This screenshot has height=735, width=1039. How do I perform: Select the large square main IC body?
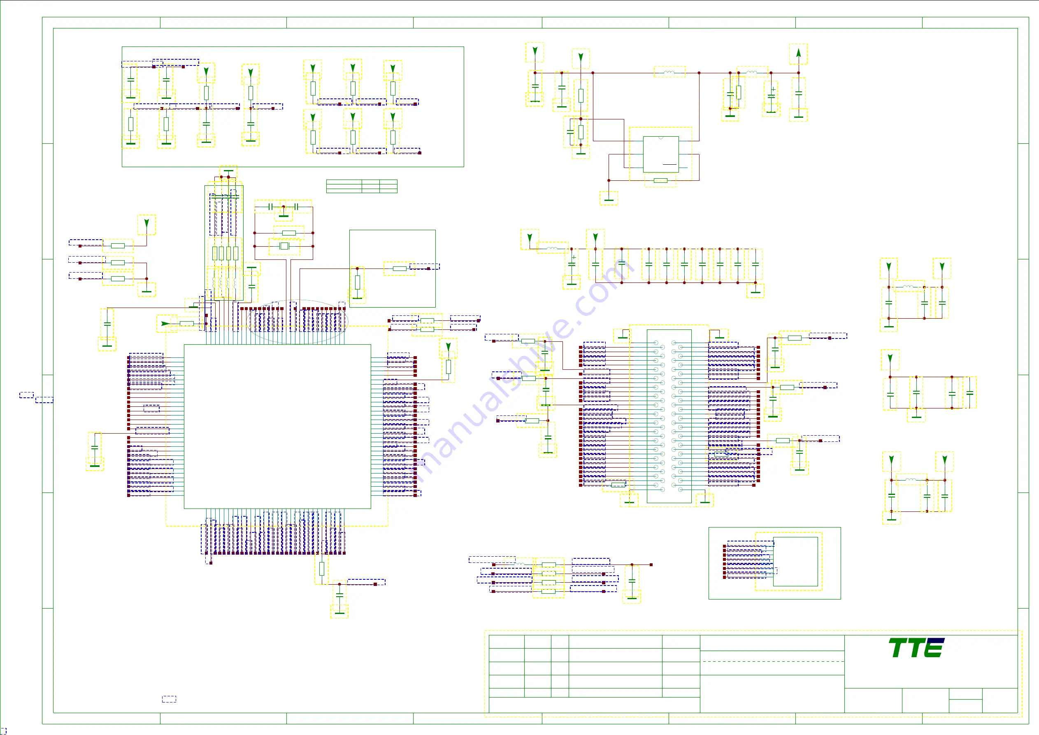[277, 427]
